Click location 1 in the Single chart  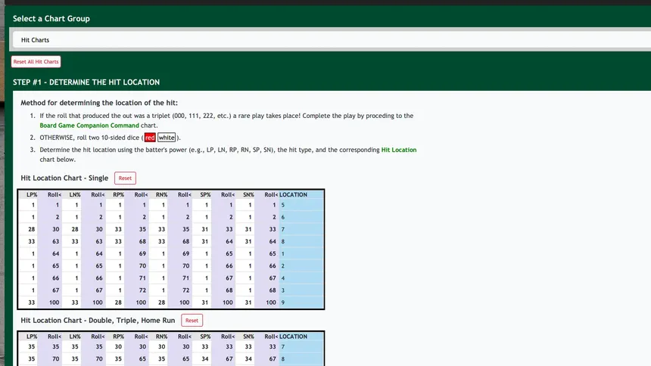(x=283, y=253)
